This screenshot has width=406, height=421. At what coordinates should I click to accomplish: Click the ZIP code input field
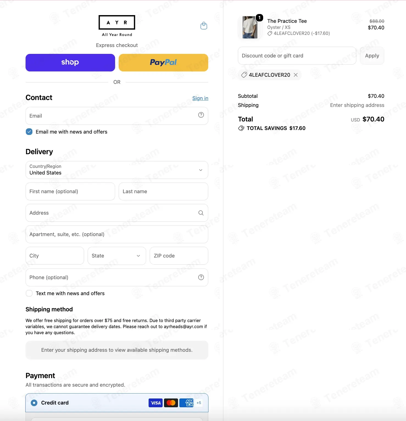(179, 256)
